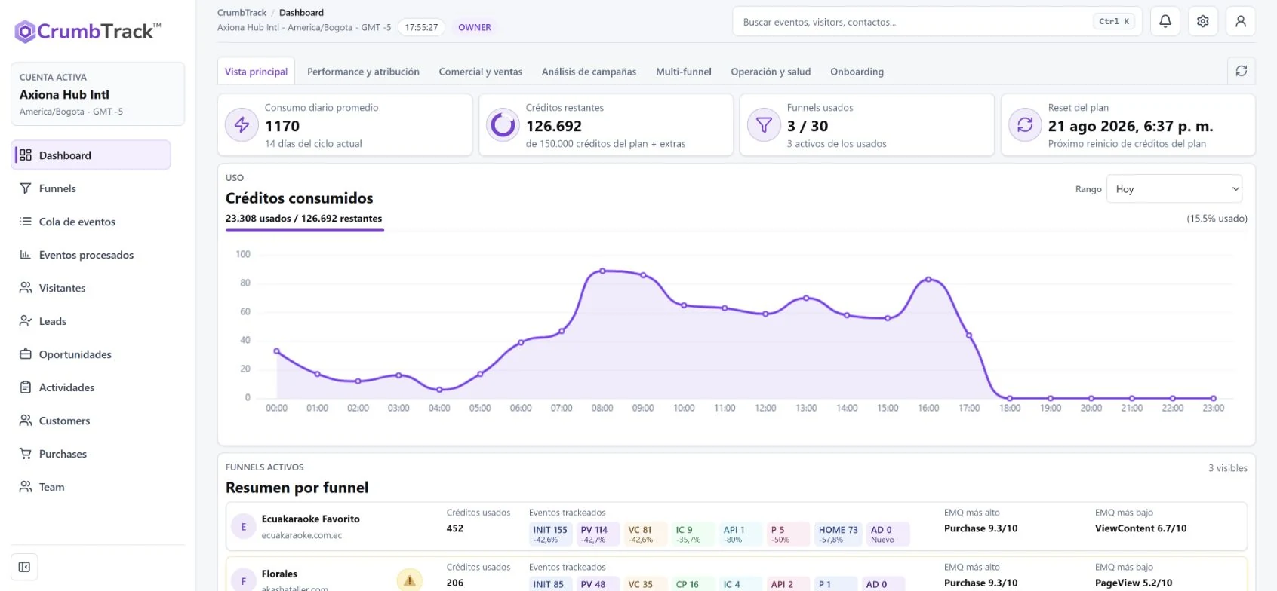This screenshot has width=1277, height=591.
Task: Click the plan reset cycle icon
Action: coord(1025,125)
